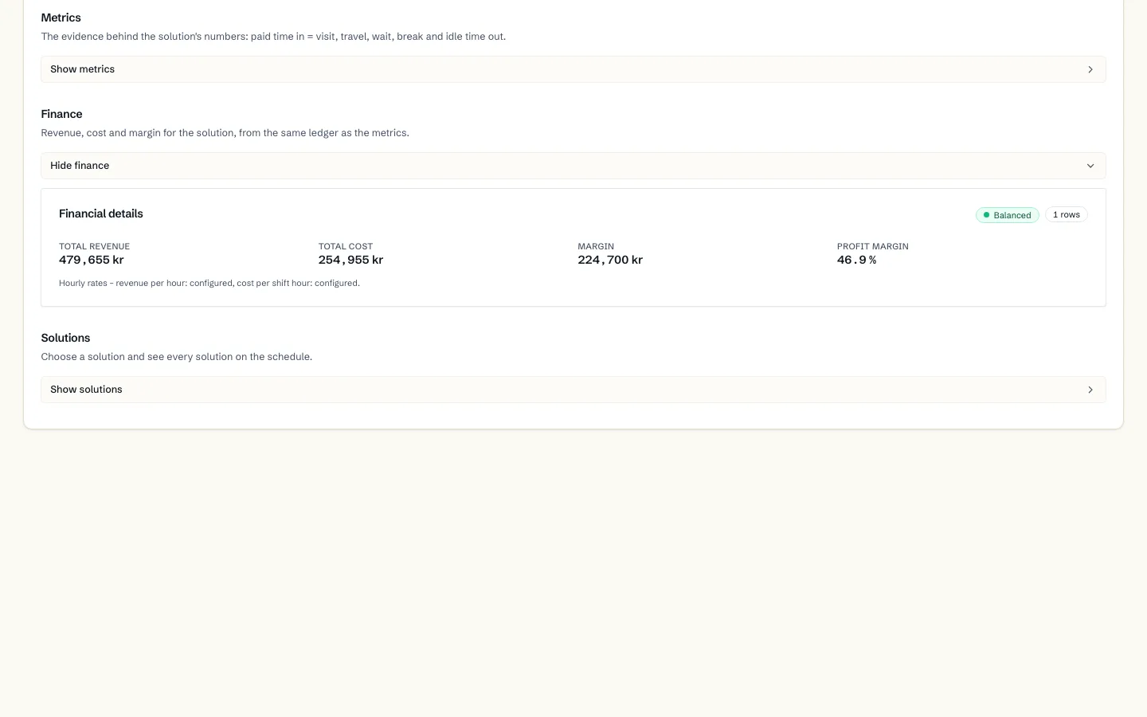Select the total revenue value 479,655 kr

(x=92, y=260)
